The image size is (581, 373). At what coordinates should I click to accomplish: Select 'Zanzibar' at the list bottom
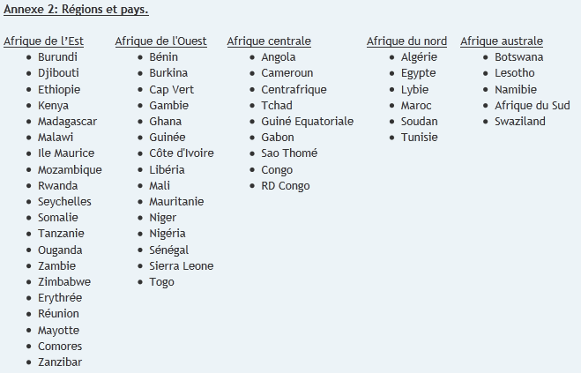[60, 362]
